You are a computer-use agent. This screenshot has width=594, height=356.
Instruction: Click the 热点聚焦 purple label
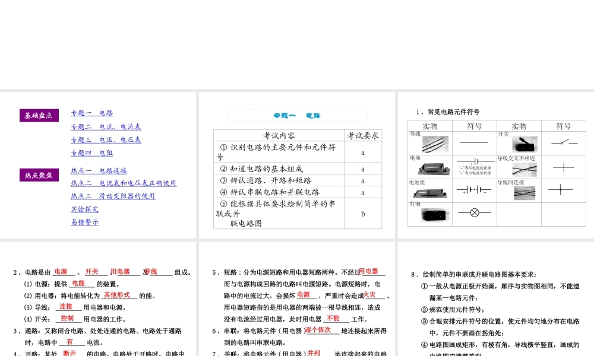coord(39,175)
